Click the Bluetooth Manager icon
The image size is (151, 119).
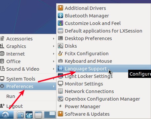[60, 15]
